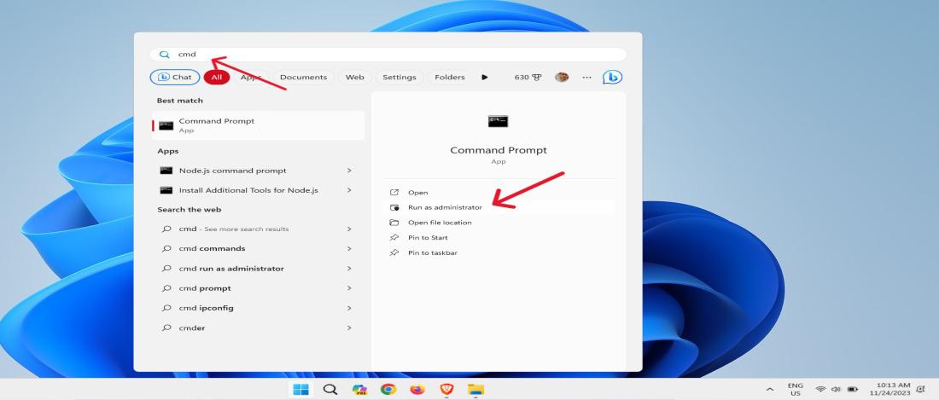Click the Open action's external-link icon
939x400 pixels.
point(394,193)
